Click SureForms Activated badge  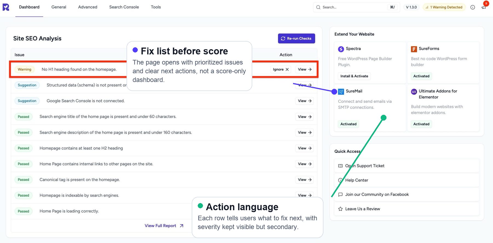[421, 76]
